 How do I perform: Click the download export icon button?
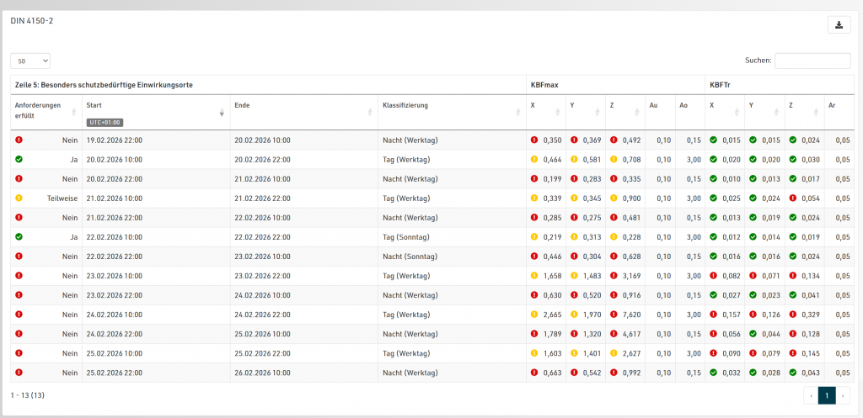click(839, 25)
